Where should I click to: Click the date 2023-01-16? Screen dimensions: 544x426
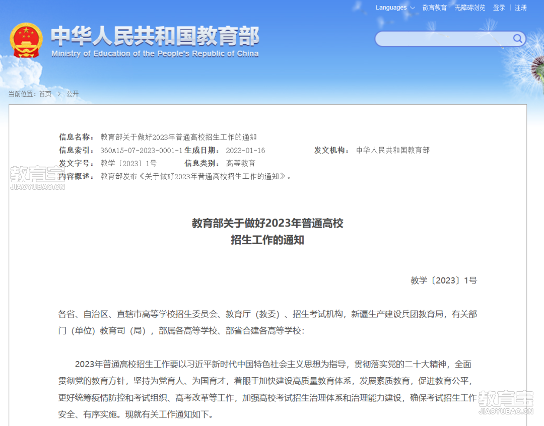(245, 151)
